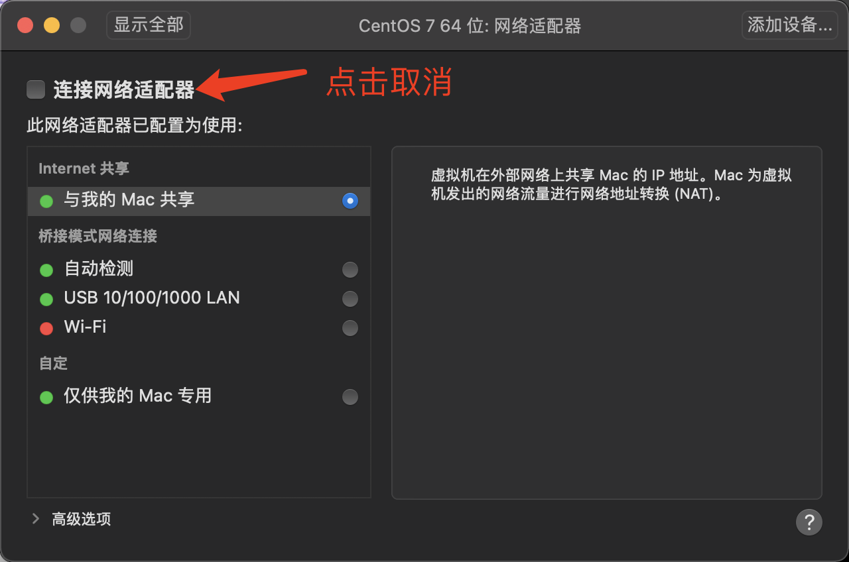This screenshot has height=562, width=849.
Task: Select the 自动检测 list entry label
Action: point(99,268)
